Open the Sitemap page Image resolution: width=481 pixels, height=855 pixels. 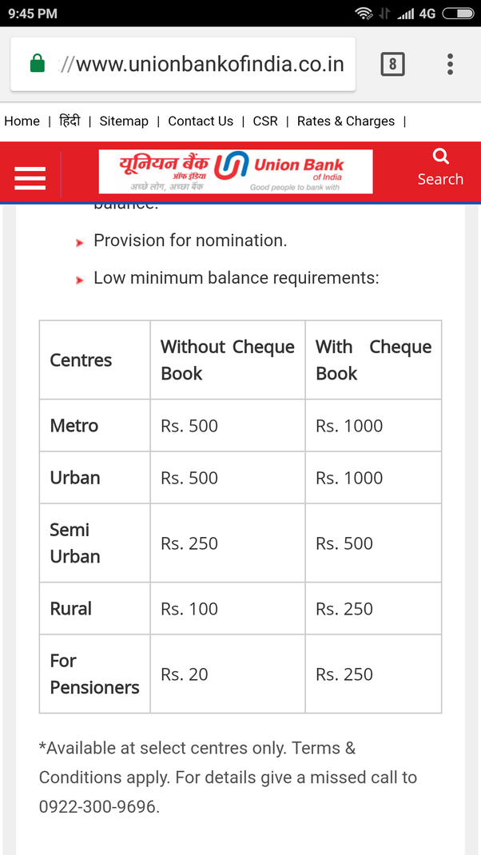coord(124,121)
